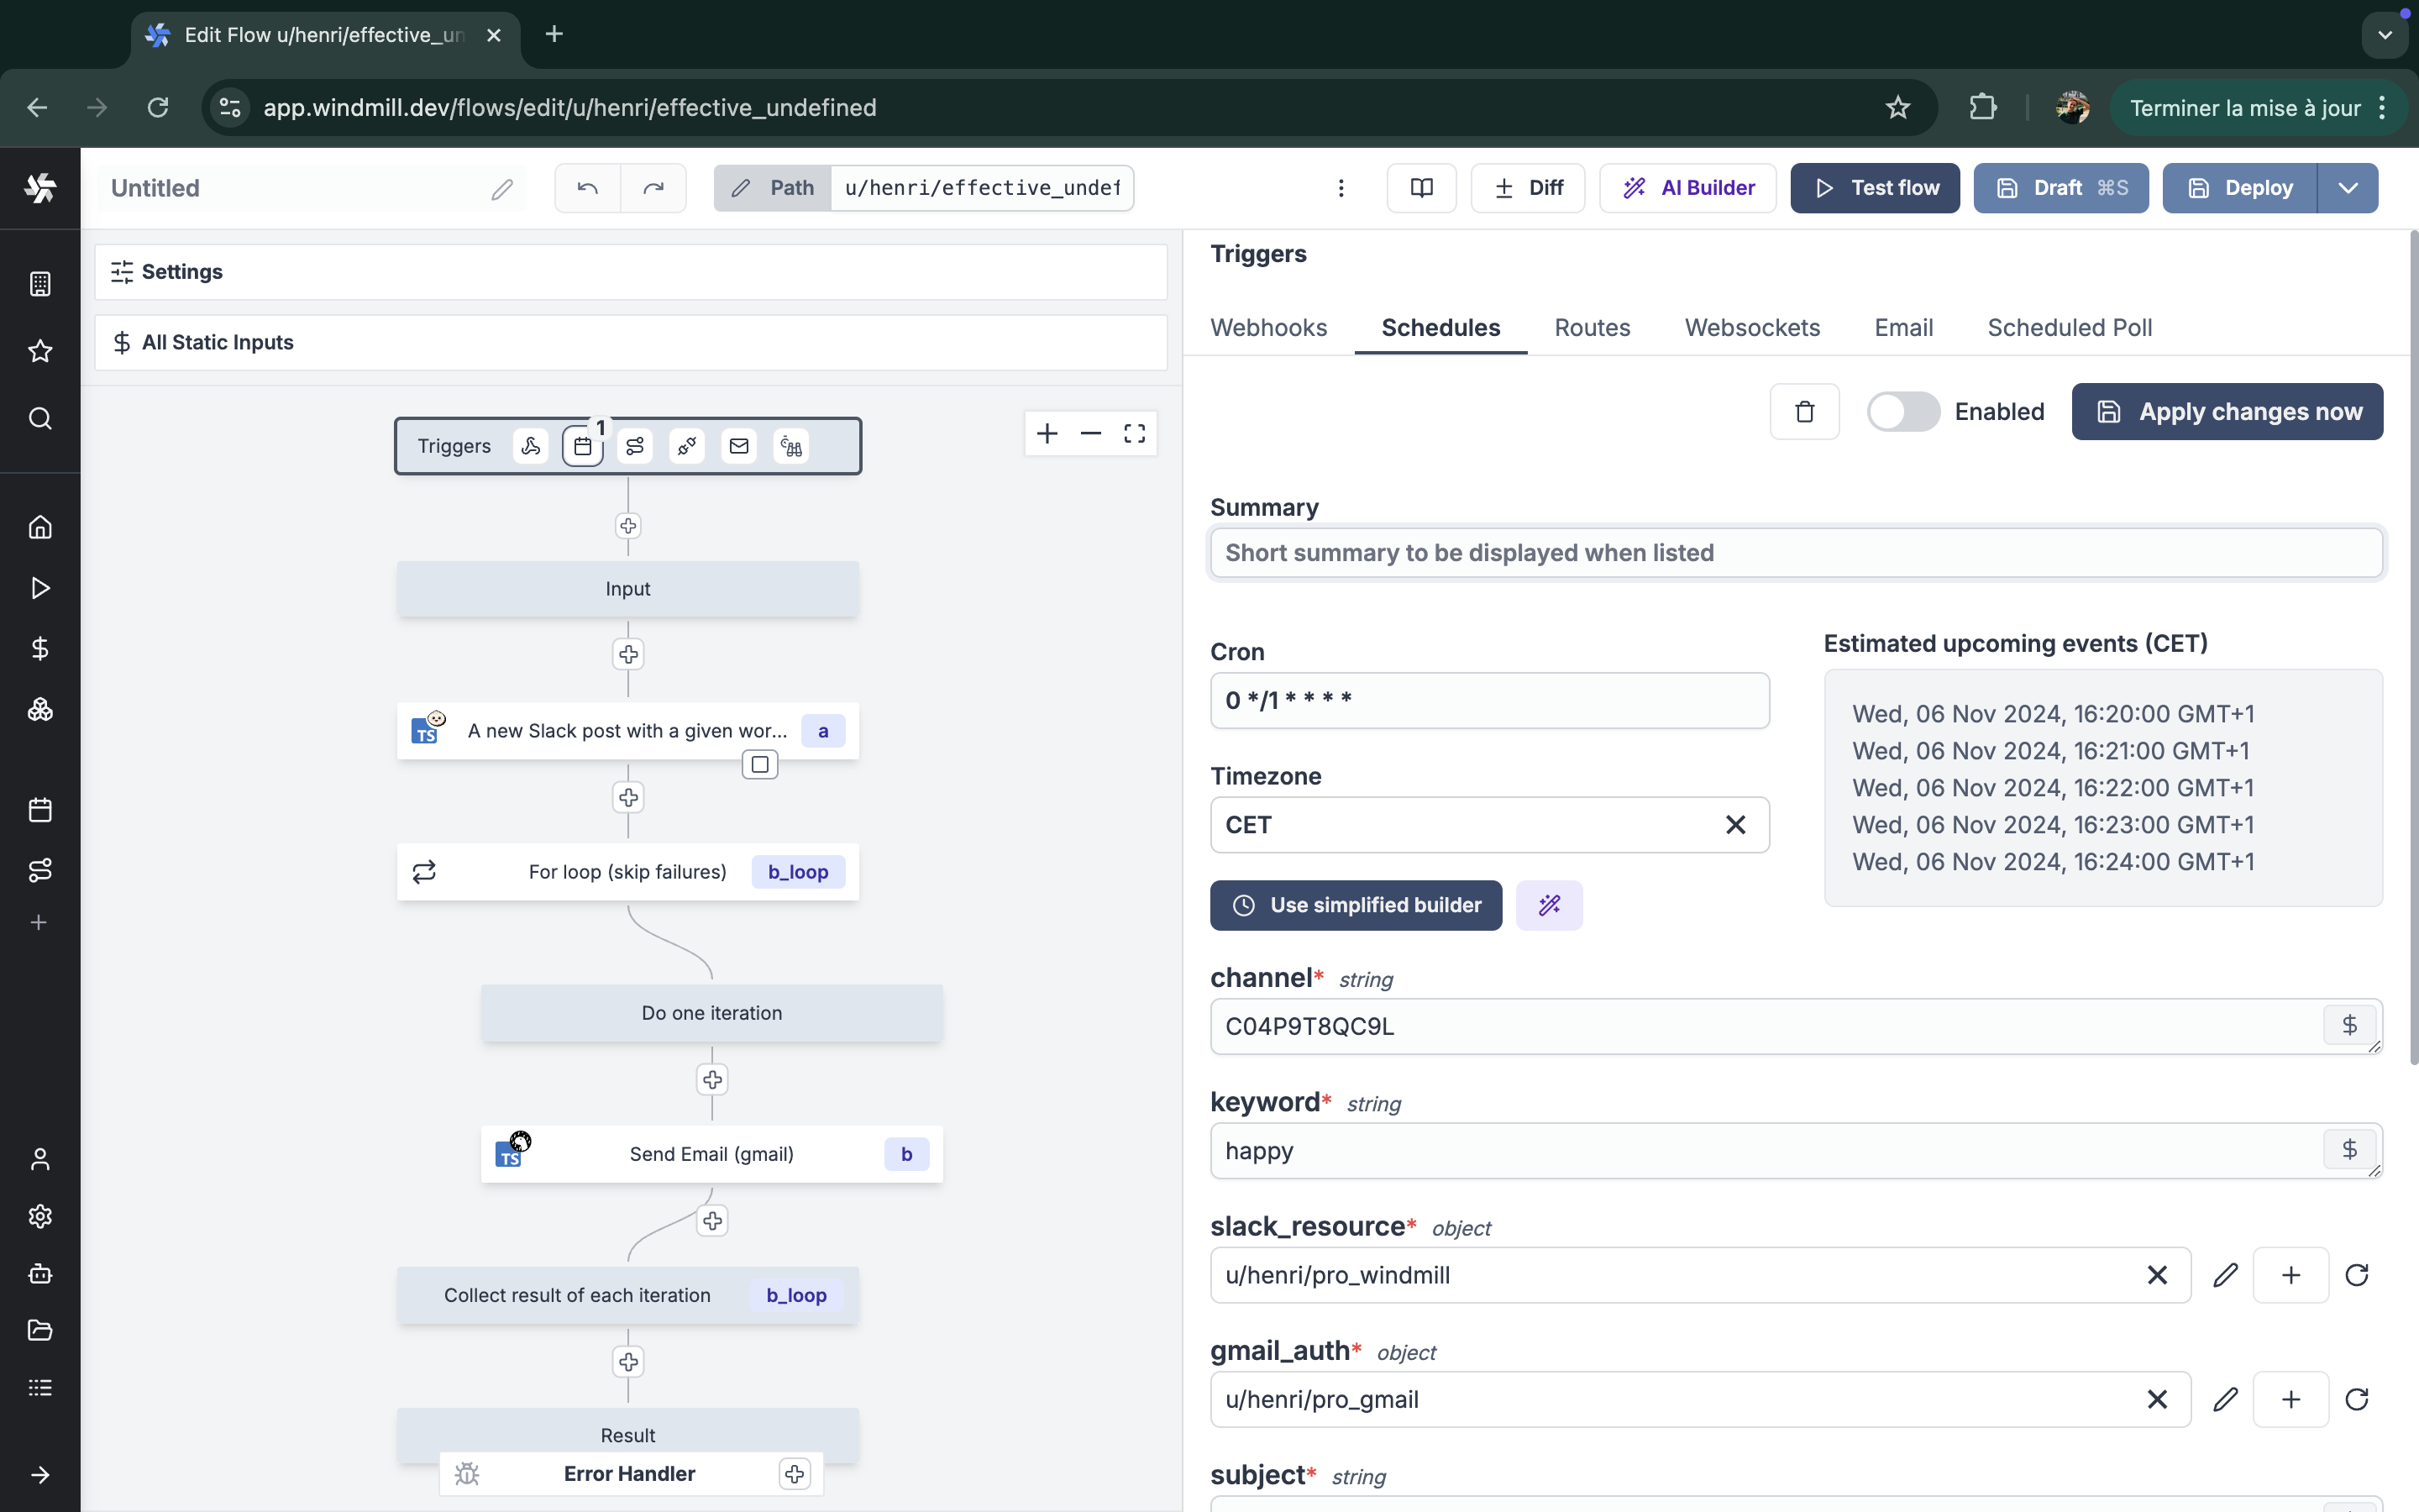This screenshot has width=2419, height=1512.
Task: Select the Websockets tab in Triggers
Action: click(x=1752, y=328)
